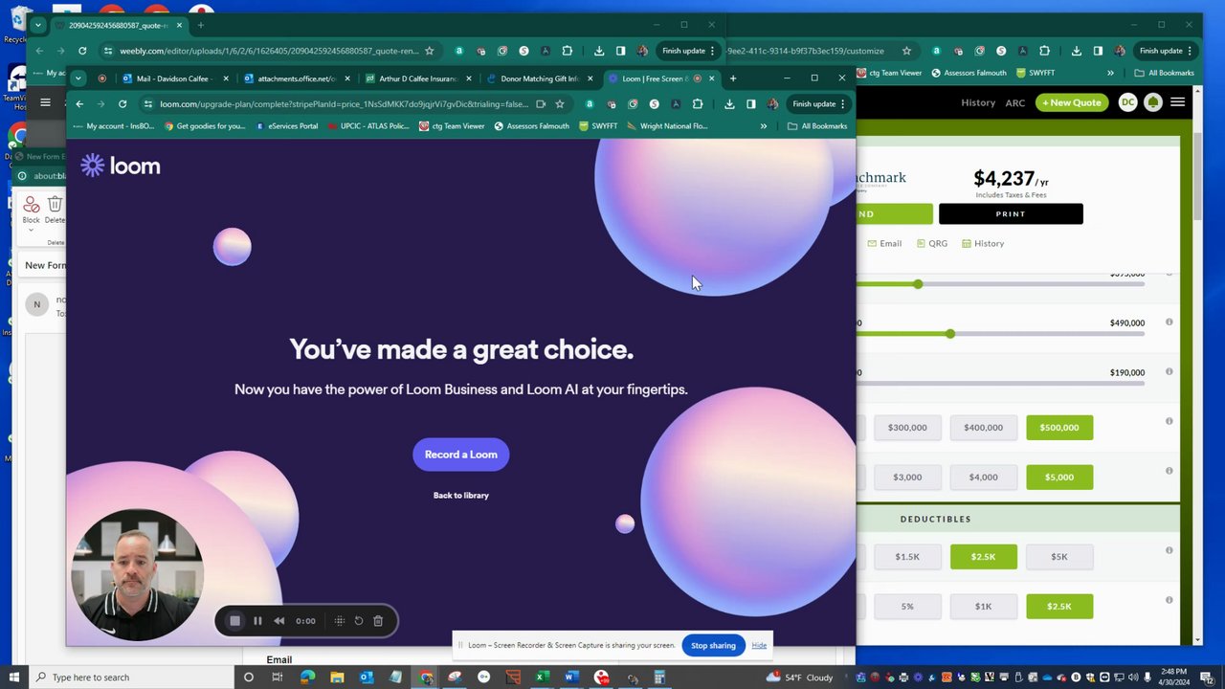Restart the recording with the circular arrow icon
The image size is (1225, 689).
pos(359,621)
